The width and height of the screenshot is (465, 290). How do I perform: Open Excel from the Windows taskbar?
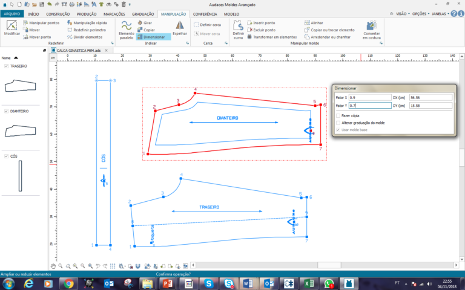pos(308,283)
